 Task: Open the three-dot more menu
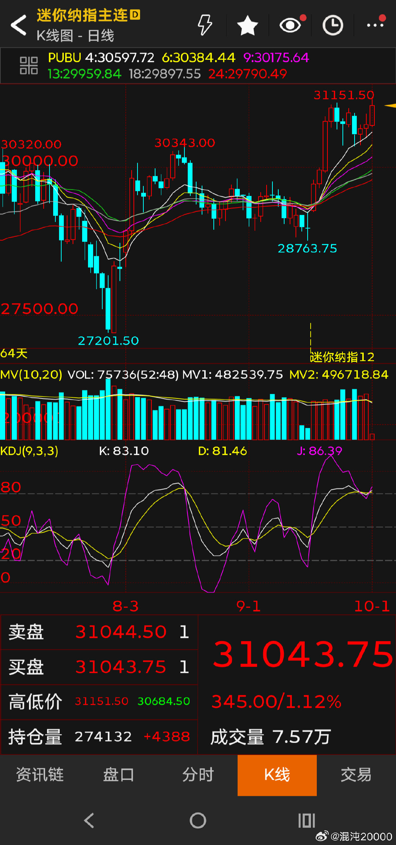point(375,25)
